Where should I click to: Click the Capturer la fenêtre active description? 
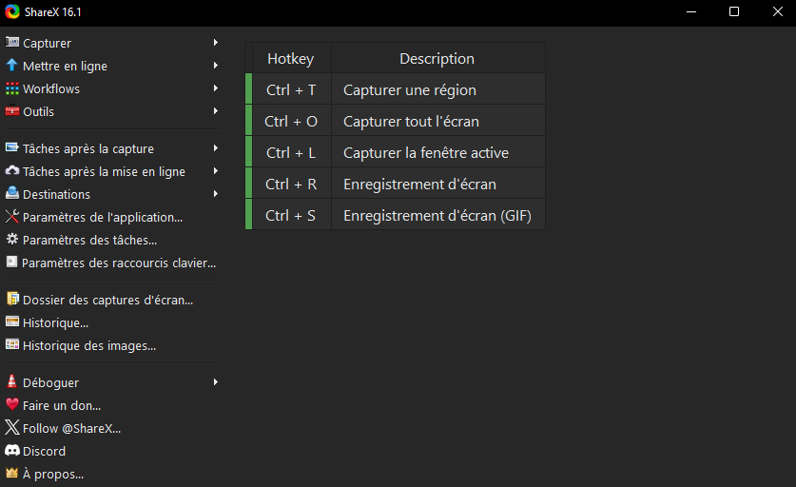438,153
